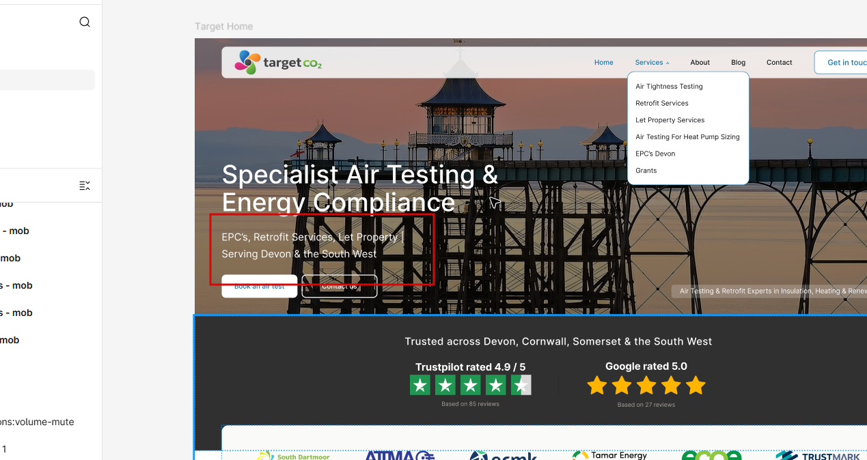Click the Get in touch button
The image size is (867, 460).
841,62
